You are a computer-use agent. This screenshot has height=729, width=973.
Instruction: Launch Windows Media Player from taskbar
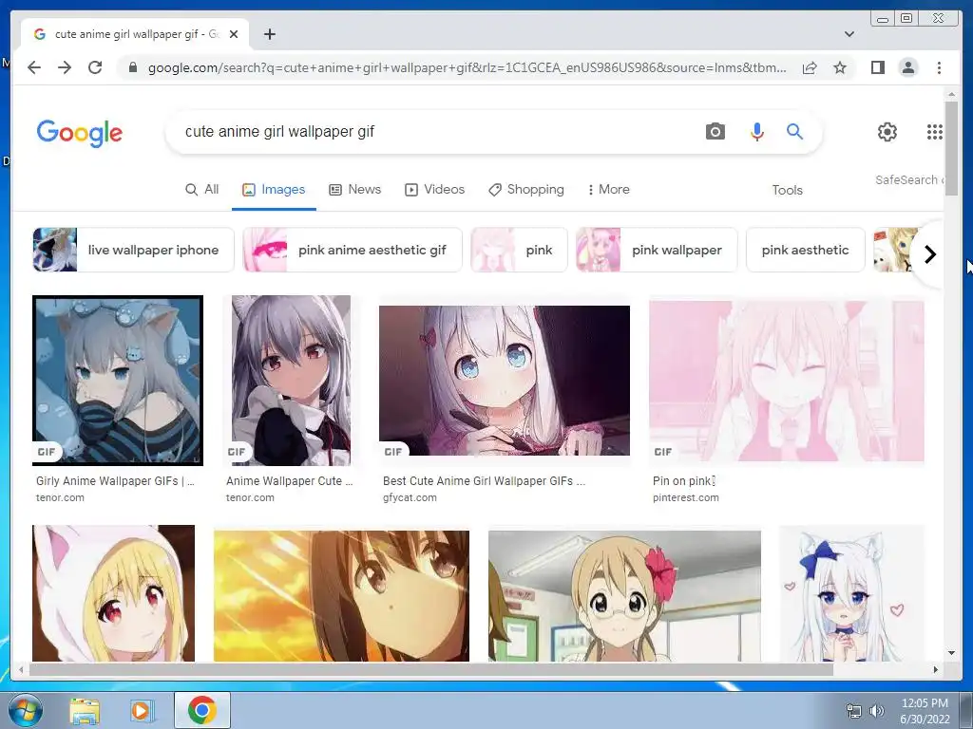(143, 710)
